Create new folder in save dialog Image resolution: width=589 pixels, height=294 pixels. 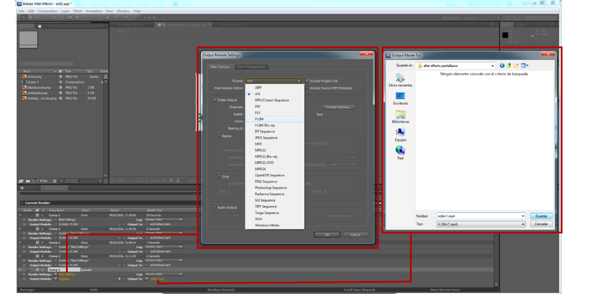click(x=516, y=66)
